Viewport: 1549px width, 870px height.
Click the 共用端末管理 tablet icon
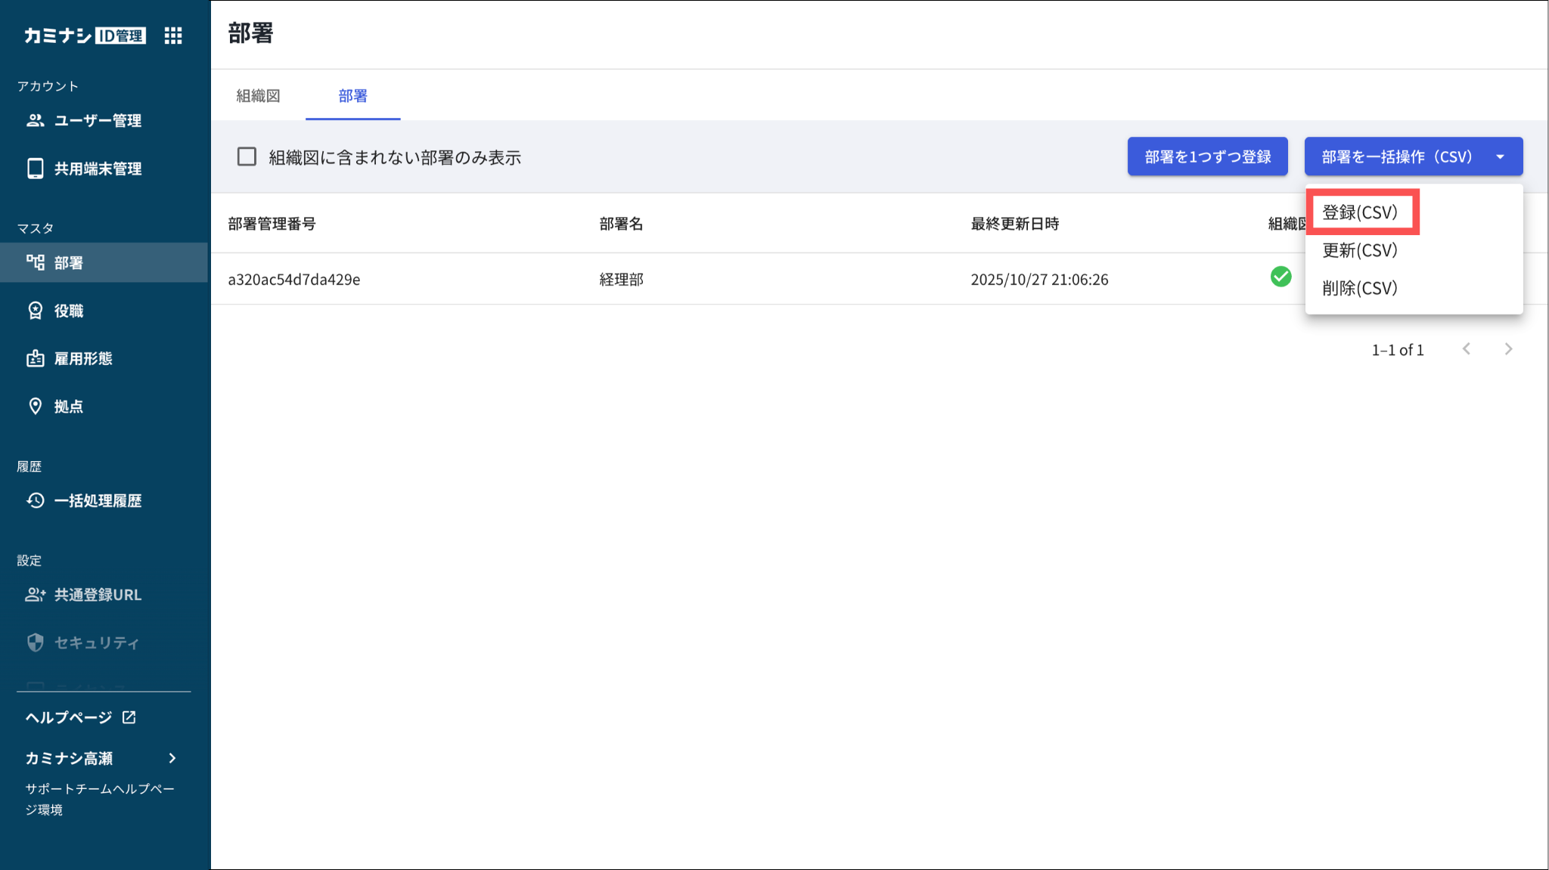pos(35,169)
